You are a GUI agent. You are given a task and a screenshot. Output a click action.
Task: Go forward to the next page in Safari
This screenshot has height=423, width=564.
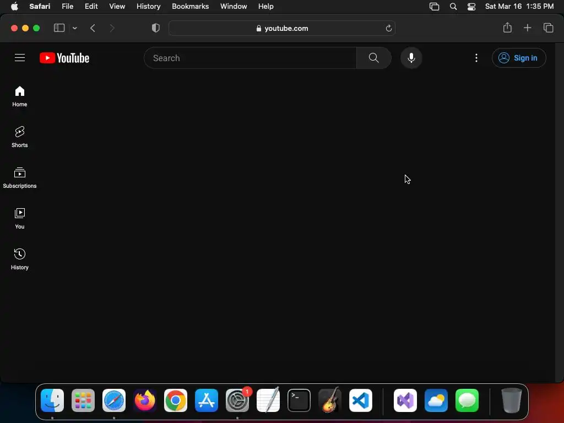[112, 28]
